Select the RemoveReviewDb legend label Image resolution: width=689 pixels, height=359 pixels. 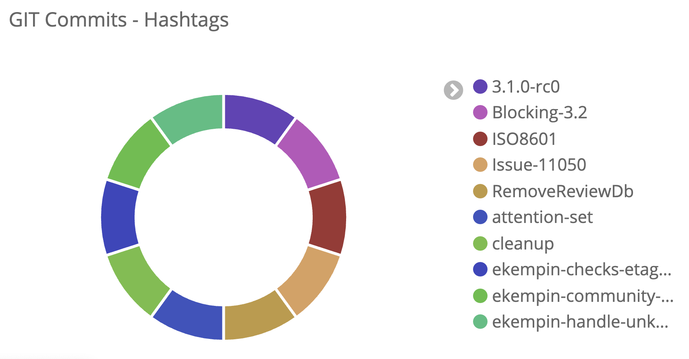[562, 191]
